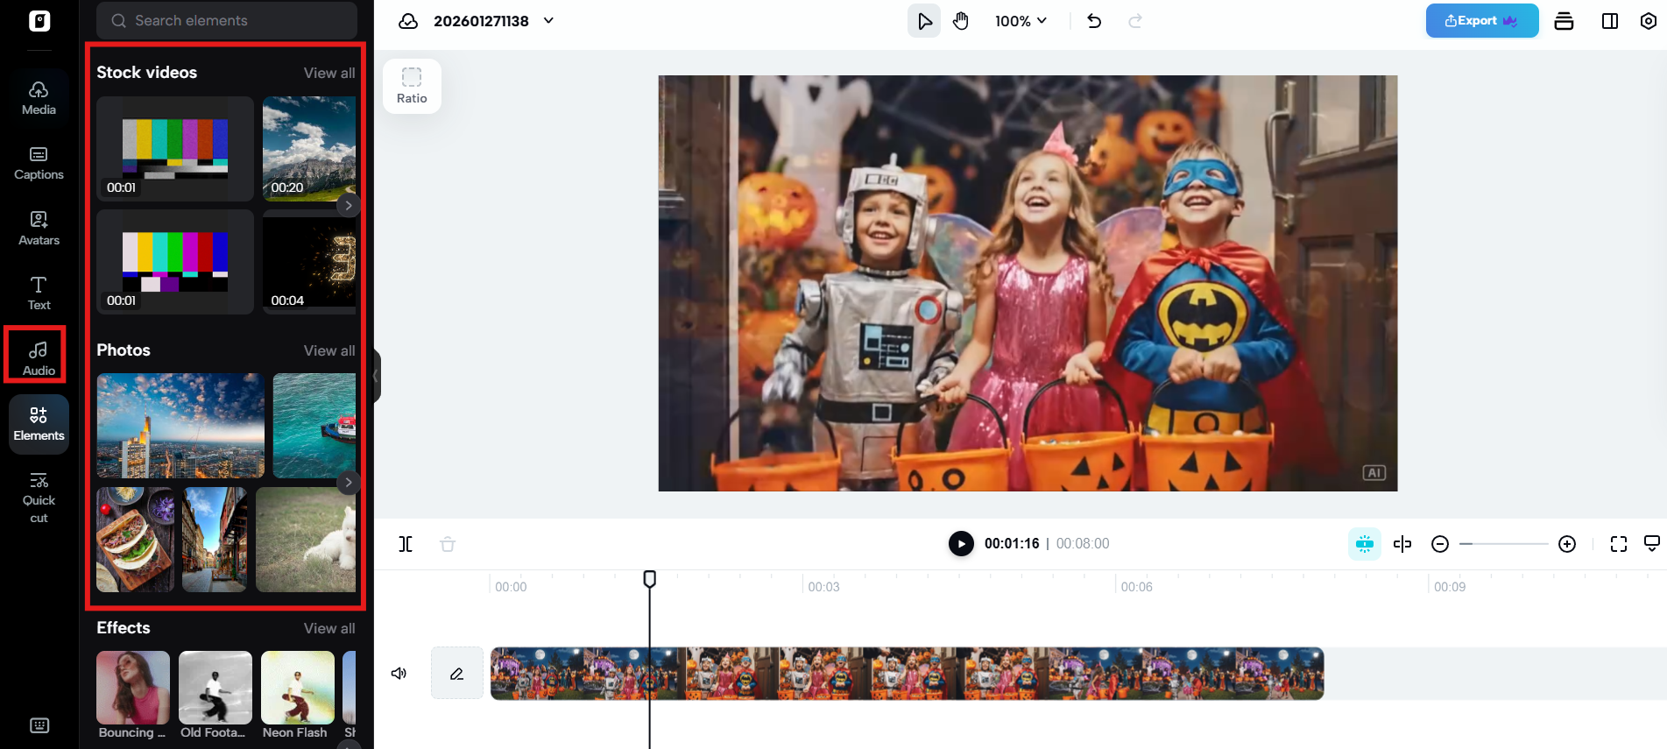Select the hand pan tool
The height and width of the screenshot is (749, 1667).
[961, 21]
